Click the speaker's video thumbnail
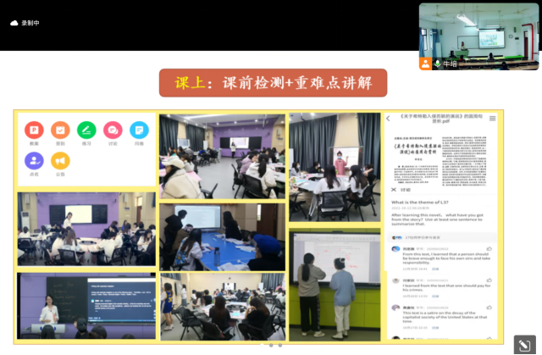This screenshot has width=542, height=355. coord(478,32)
